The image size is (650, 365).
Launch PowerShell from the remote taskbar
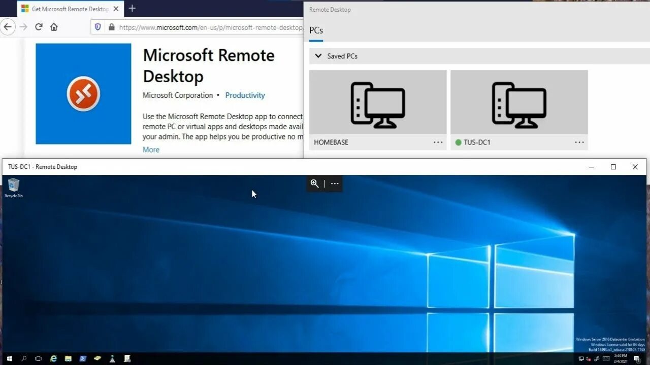point(83,359)
